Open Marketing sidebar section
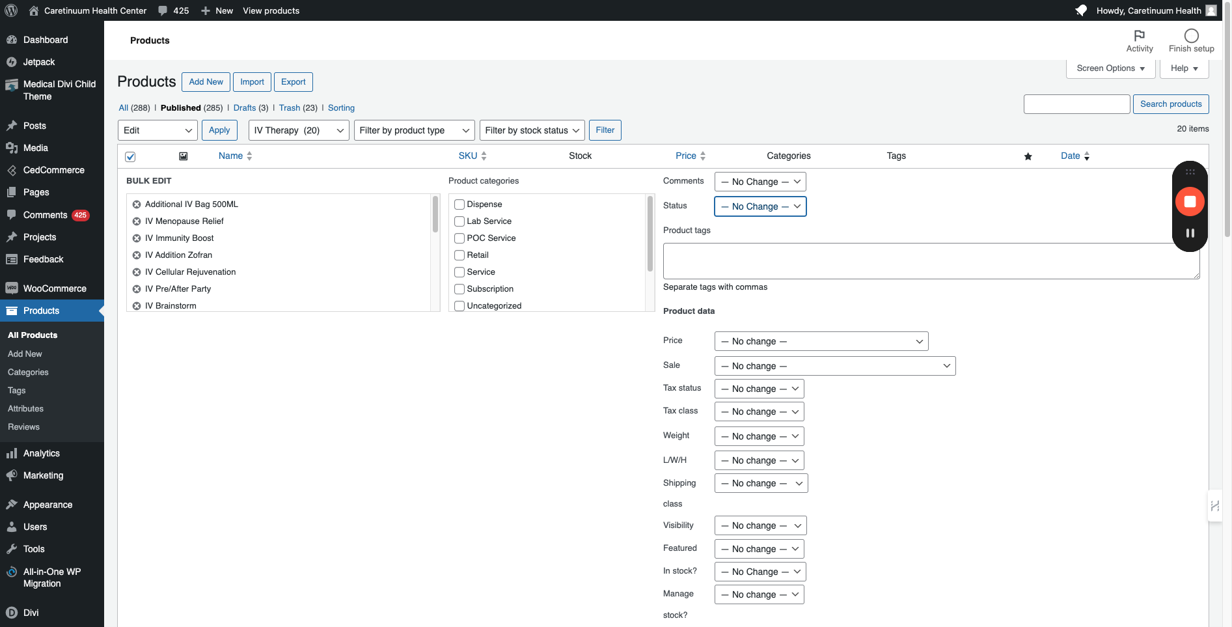This screenshot has width=1232, height=627. pos(44,475)
